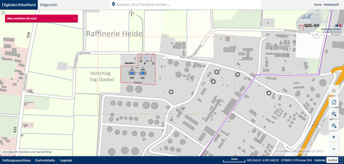
Task: Click the location pin icon in search bar
Action: [113, 5]
